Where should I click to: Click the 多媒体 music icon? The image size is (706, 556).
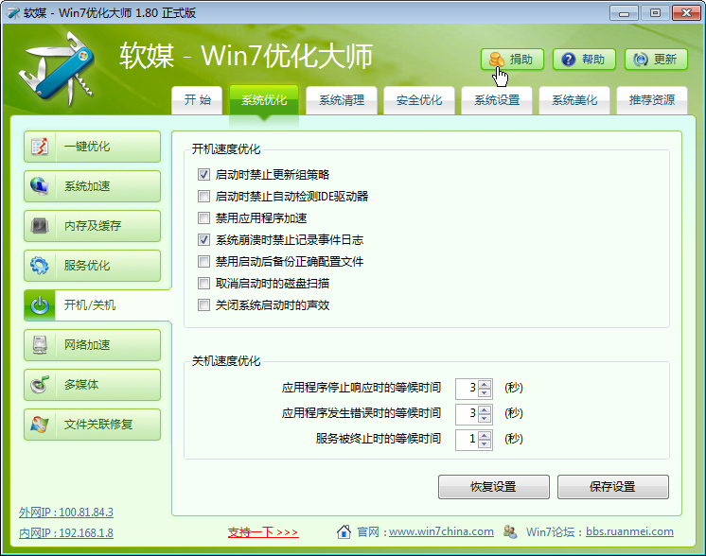click(x=40, y=385)
